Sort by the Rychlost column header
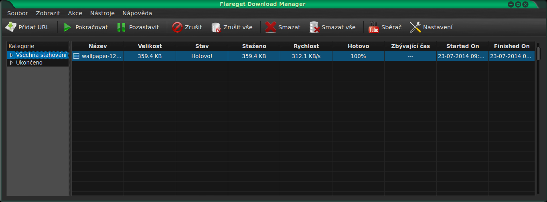The height and width of the screenshot is (202, 547). point(306,46)
